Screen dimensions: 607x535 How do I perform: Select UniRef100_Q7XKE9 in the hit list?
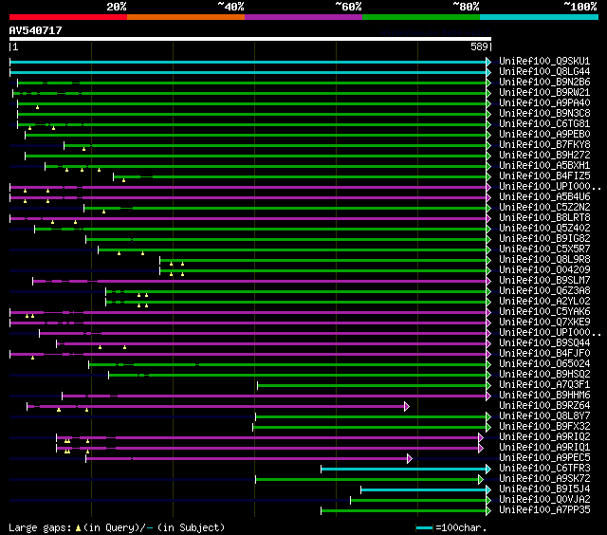(x=544, y=323)
